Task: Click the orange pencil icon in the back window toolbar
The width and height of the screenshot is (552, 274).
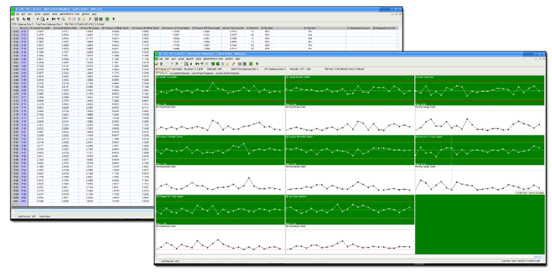Action: [x=90, y=19]
